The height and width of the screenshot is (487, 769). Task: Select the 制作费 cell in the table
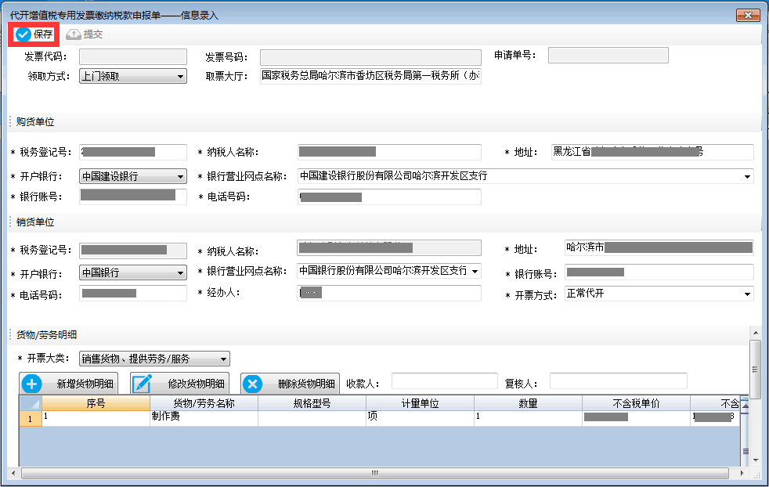coord(204,418)
